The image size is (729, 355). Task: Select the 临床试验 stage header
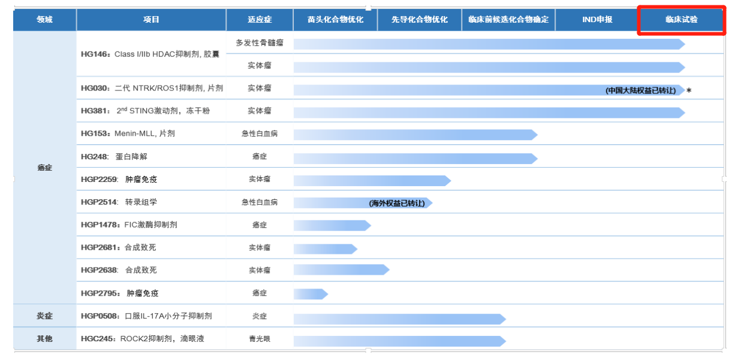point(681,19)
